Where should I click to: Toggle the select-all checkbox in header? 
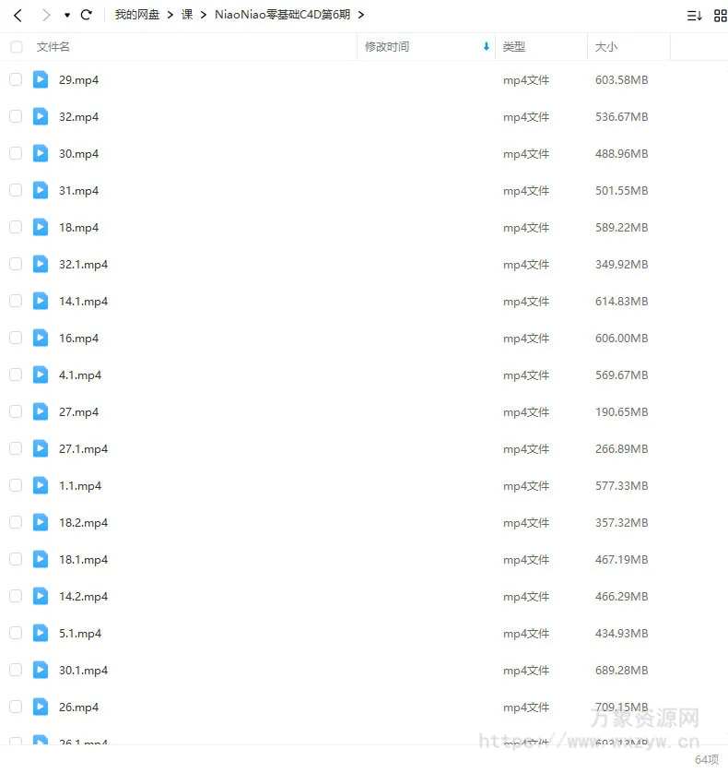click(16, 46)
